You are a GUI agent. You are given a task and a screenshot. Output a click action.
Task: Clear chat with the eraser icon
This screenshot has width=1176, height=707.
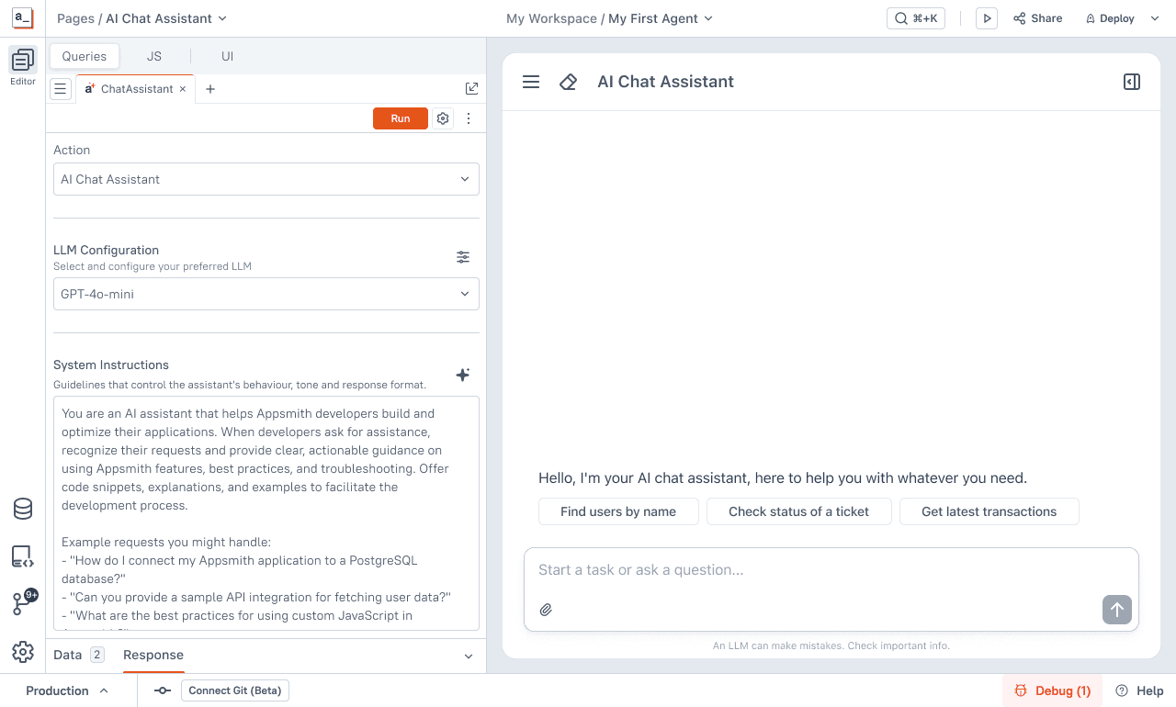coord(569,82)
